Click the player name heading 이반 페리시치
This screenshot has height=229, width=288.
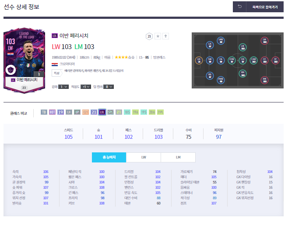tap(74, 35)
